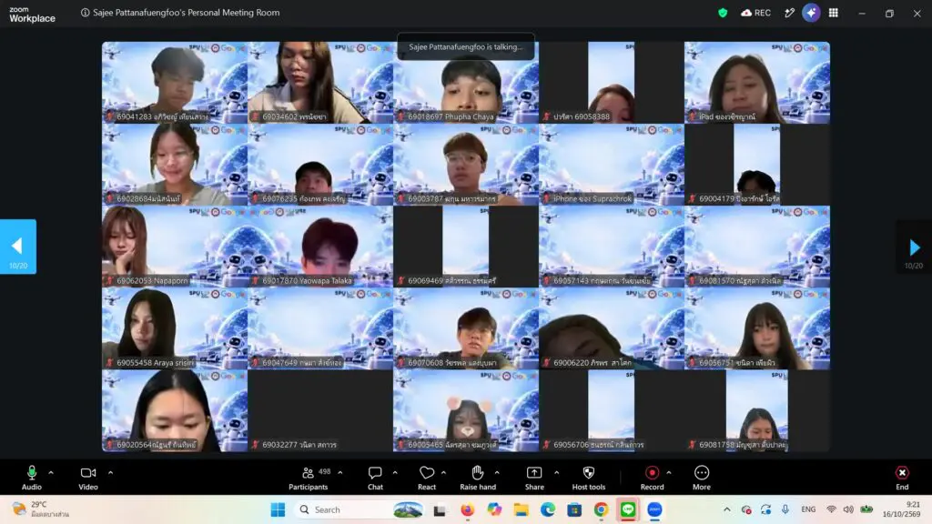This screenshot has width=932, height=524.
Task: Go to the previous gallery page with the left arrow
Action: click(18, 247)
